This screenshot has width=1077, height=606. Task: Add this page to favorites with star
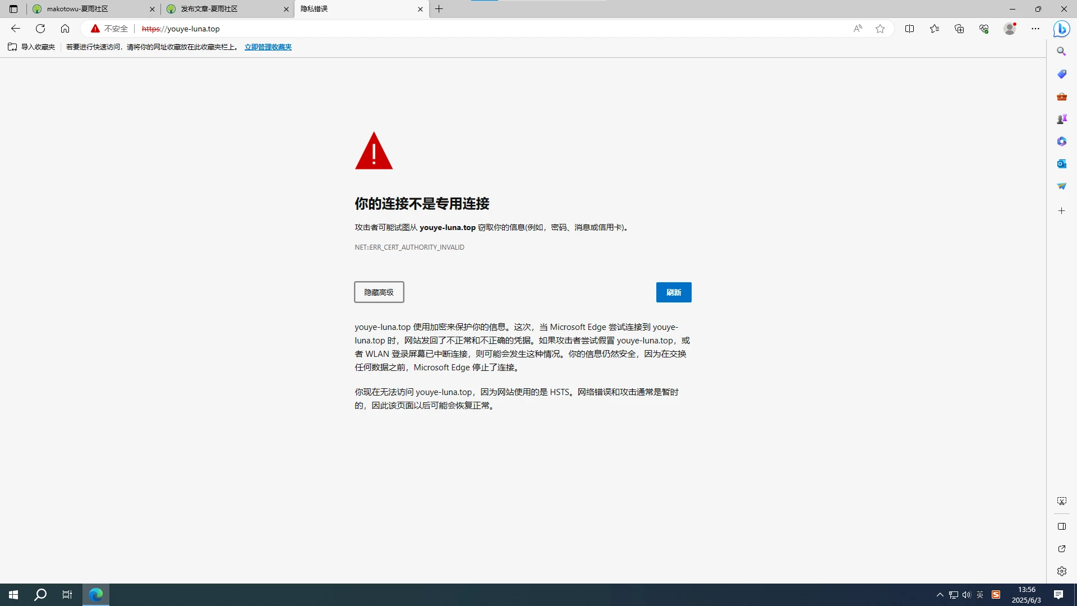click(x=880, y=29)
